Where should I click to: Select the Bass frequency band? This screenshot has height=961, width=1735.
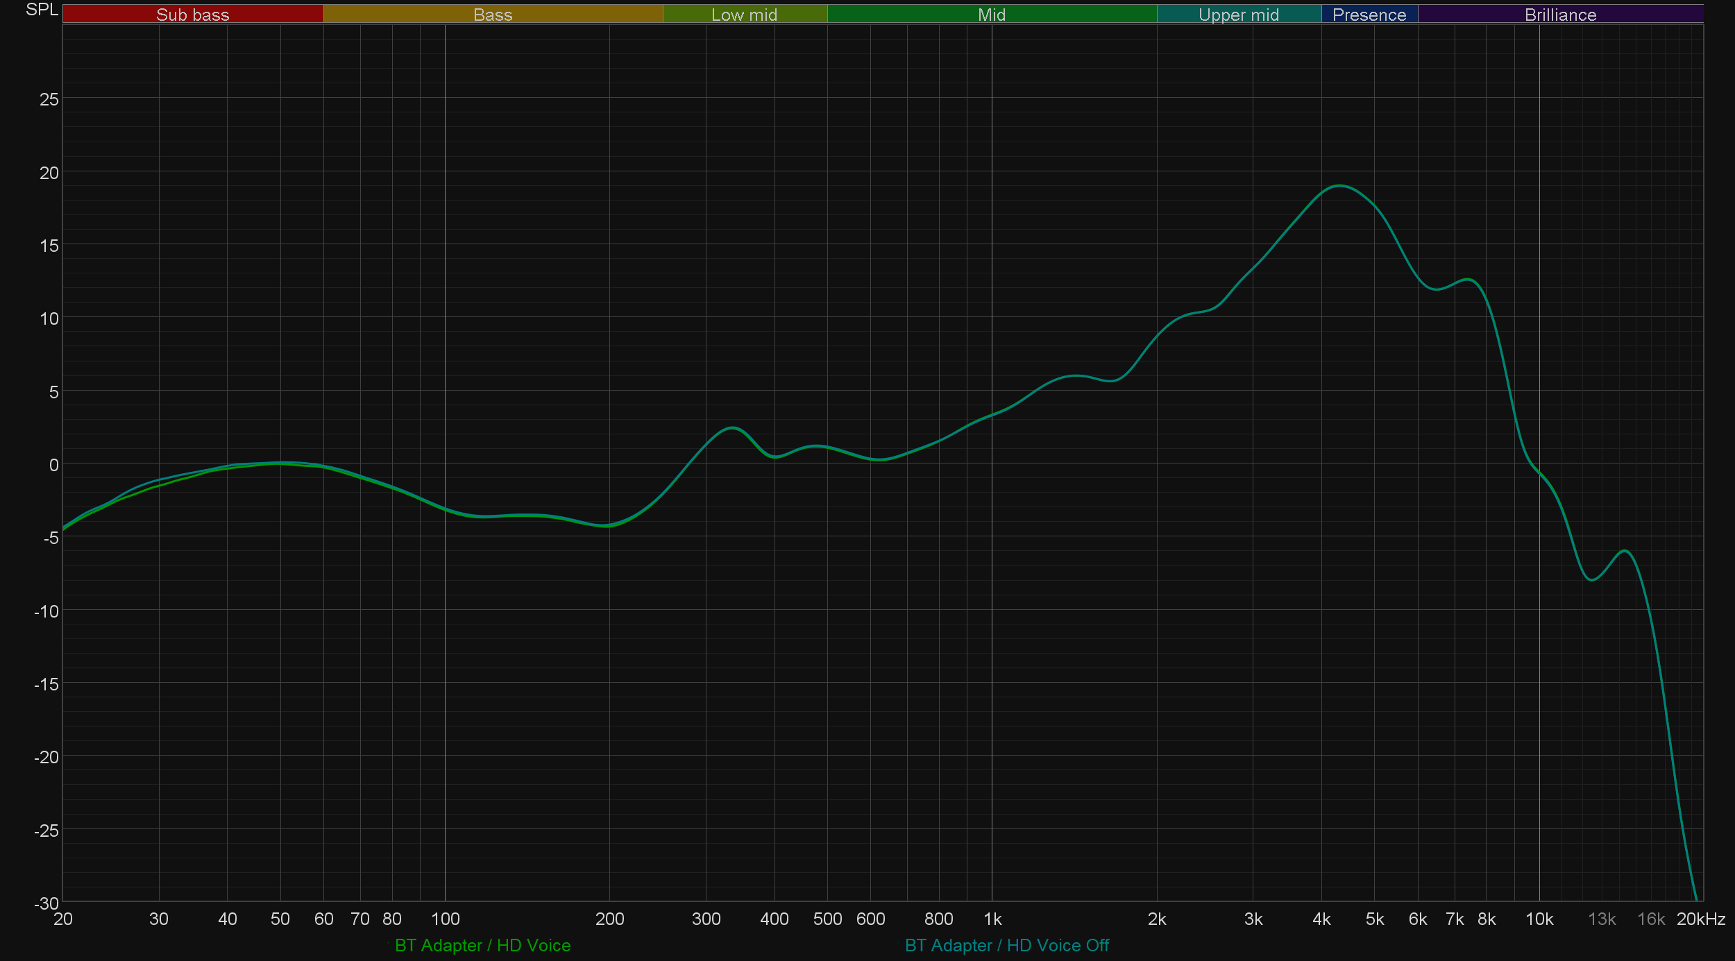point(493,15)
